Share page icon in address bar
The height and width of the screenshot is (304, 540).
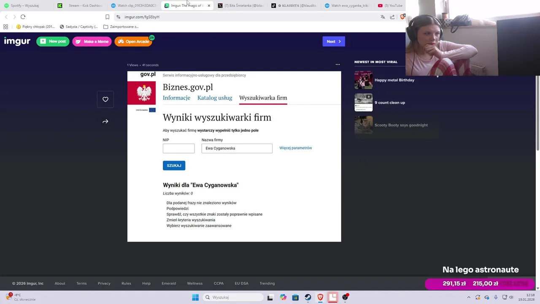pyautogui.click(x=392, y=17)
